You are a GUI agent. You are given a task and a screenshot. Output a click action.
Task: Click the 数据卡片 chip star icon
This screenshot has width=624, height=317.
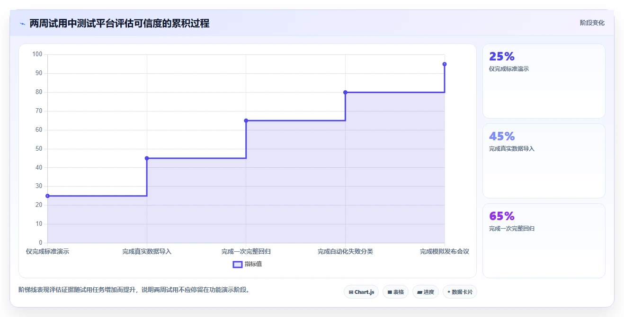(449, 292)
